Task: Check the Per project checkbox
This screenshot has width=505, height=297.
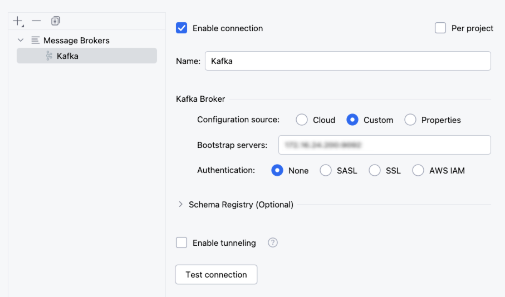Action: coord(440,28)
